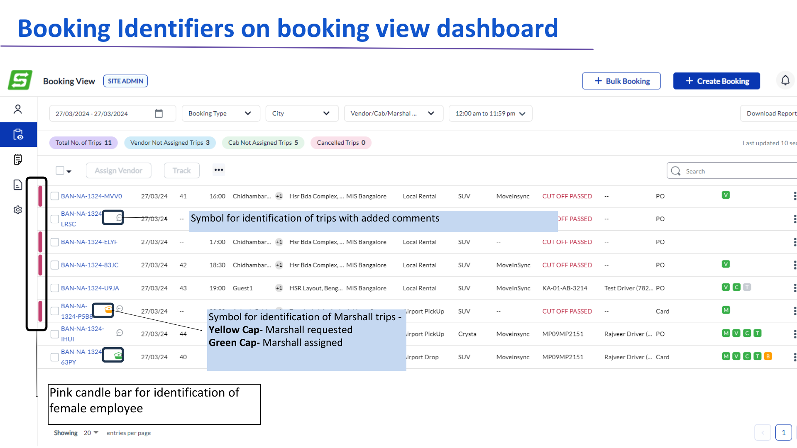The image size is (797, 448).
Task: Open the document icon in left sidebar
Action: click(18, 185)
